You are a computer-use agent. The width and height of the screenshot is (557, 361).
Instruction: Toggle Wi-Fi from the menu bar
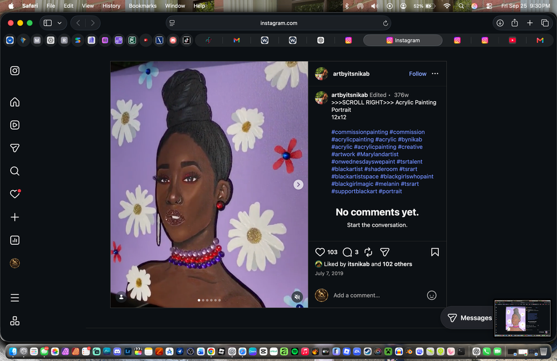447,6
